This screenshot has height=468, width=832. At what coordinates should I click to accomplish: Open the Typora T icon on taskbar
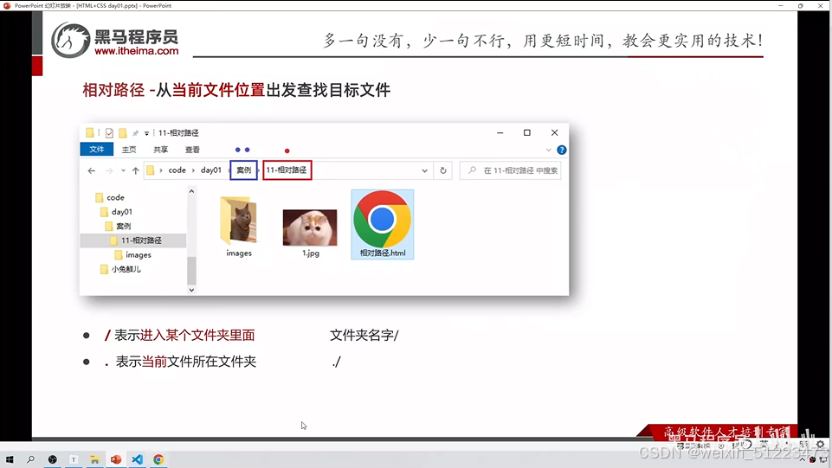74,459
